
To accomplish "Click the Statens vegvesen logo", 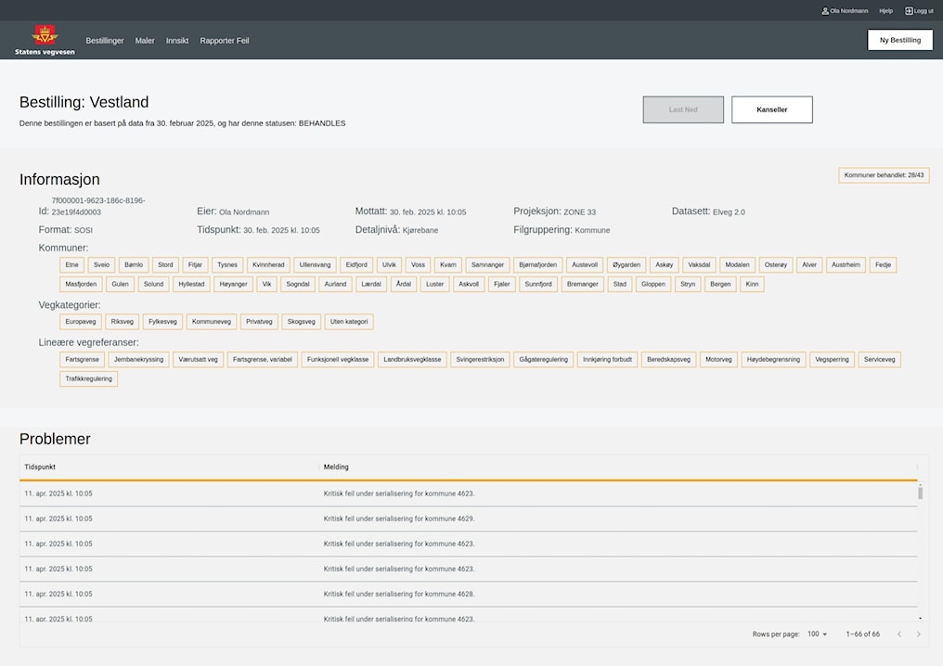I will click(x=45, y=40).
